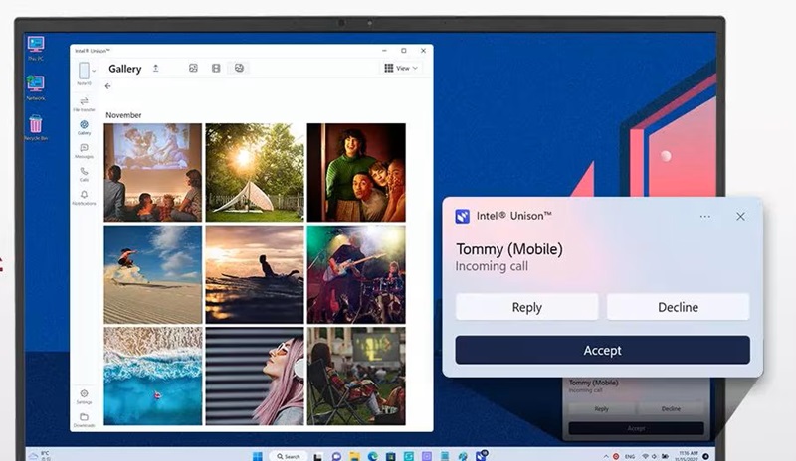Open Intel Unison taskbar icon with badge
The height and width of the screenshot is (461, 796).
pos(481,455)
